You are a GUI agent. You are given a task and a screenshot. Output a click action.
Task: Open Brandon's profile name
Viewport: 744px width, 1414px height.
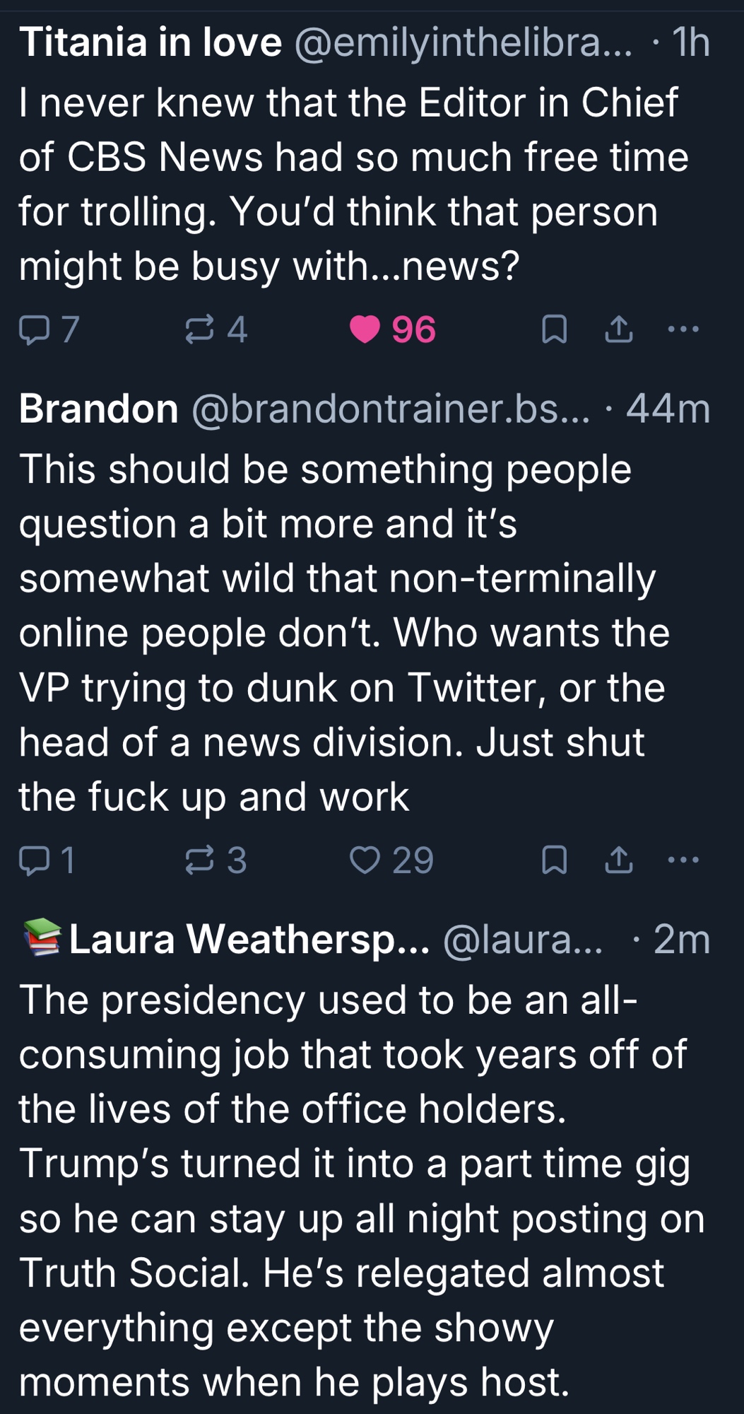click(99, 409)
